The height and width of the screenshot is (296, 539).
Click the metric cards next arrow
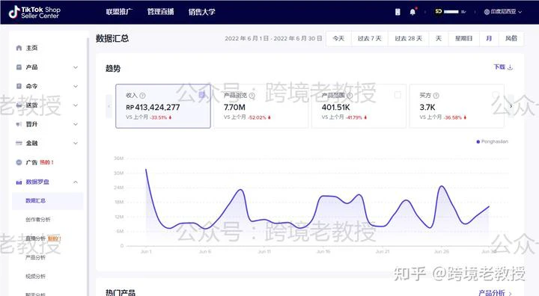coord(511,106)
